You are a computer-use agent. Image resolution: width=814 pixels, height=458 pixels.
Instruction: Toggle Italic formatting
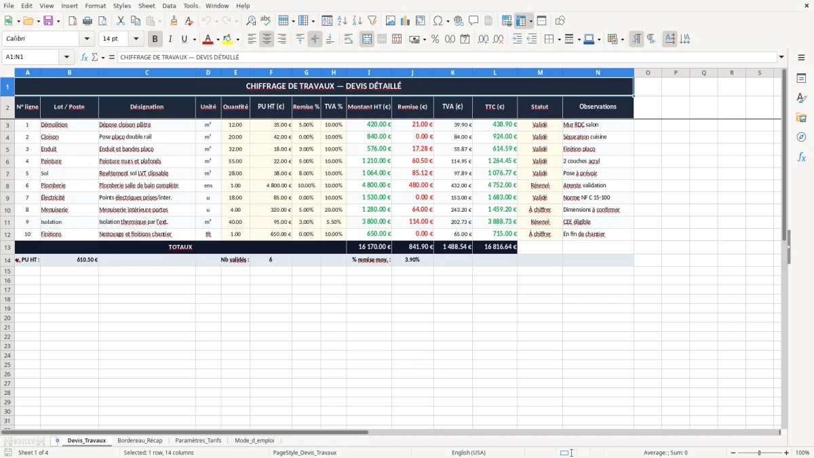point(170,39)
